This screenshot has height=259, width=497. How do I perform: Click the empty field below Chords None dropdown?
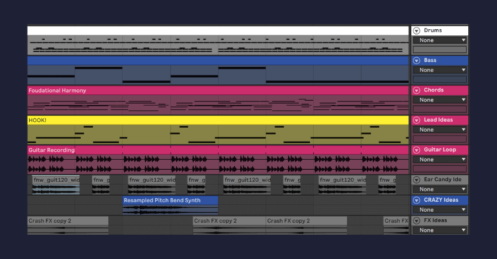click(440, 110)
